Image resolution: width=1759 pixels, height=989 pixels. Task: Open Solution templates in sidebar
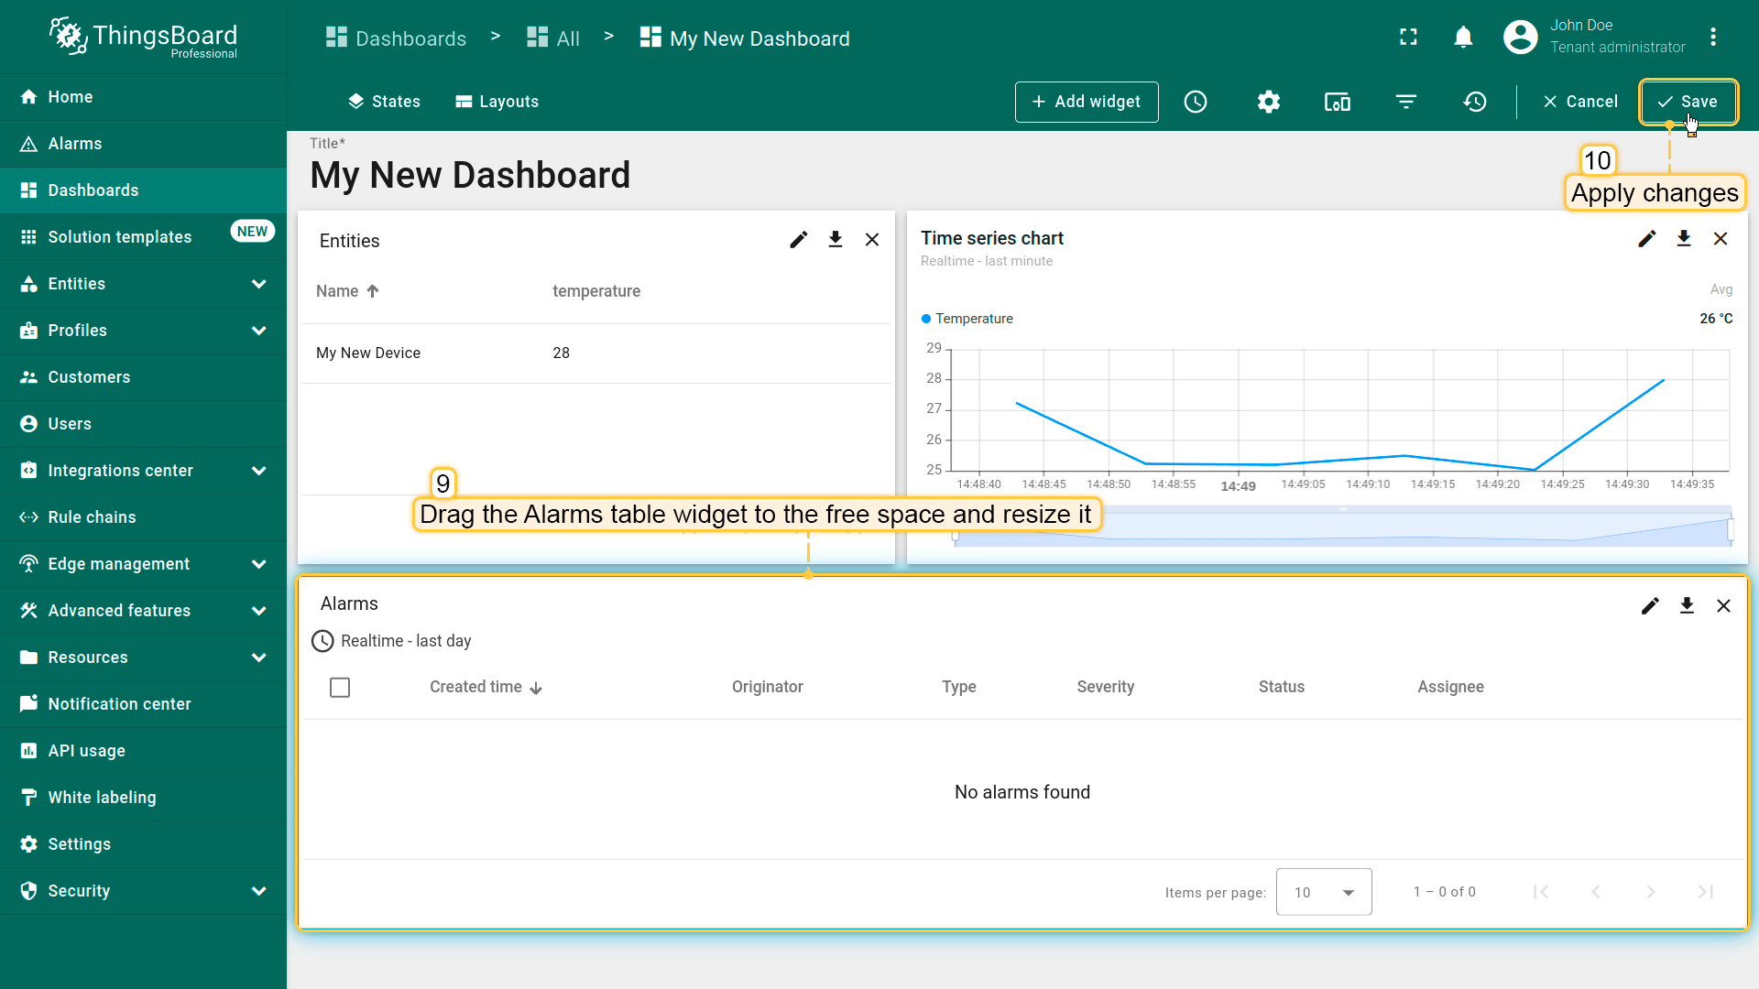[143, 237]
